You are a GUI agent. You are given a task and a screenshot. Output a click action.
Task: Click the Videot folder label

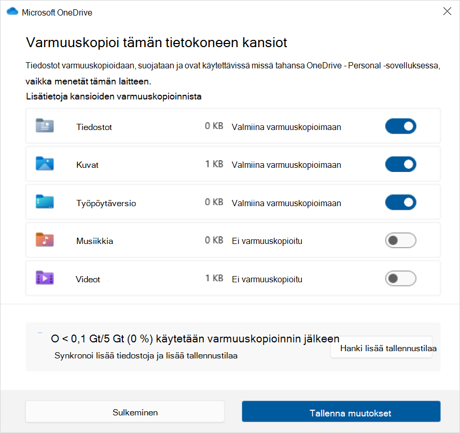(x=88, y=279)
